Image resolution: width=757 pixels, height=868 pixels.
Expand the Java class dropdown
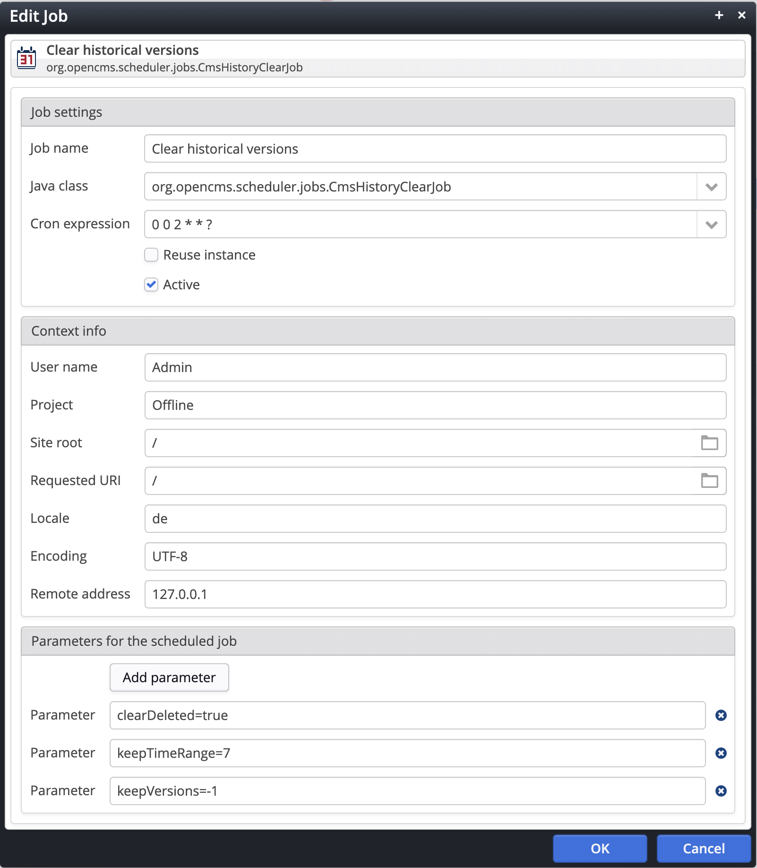tap(711, 187)
